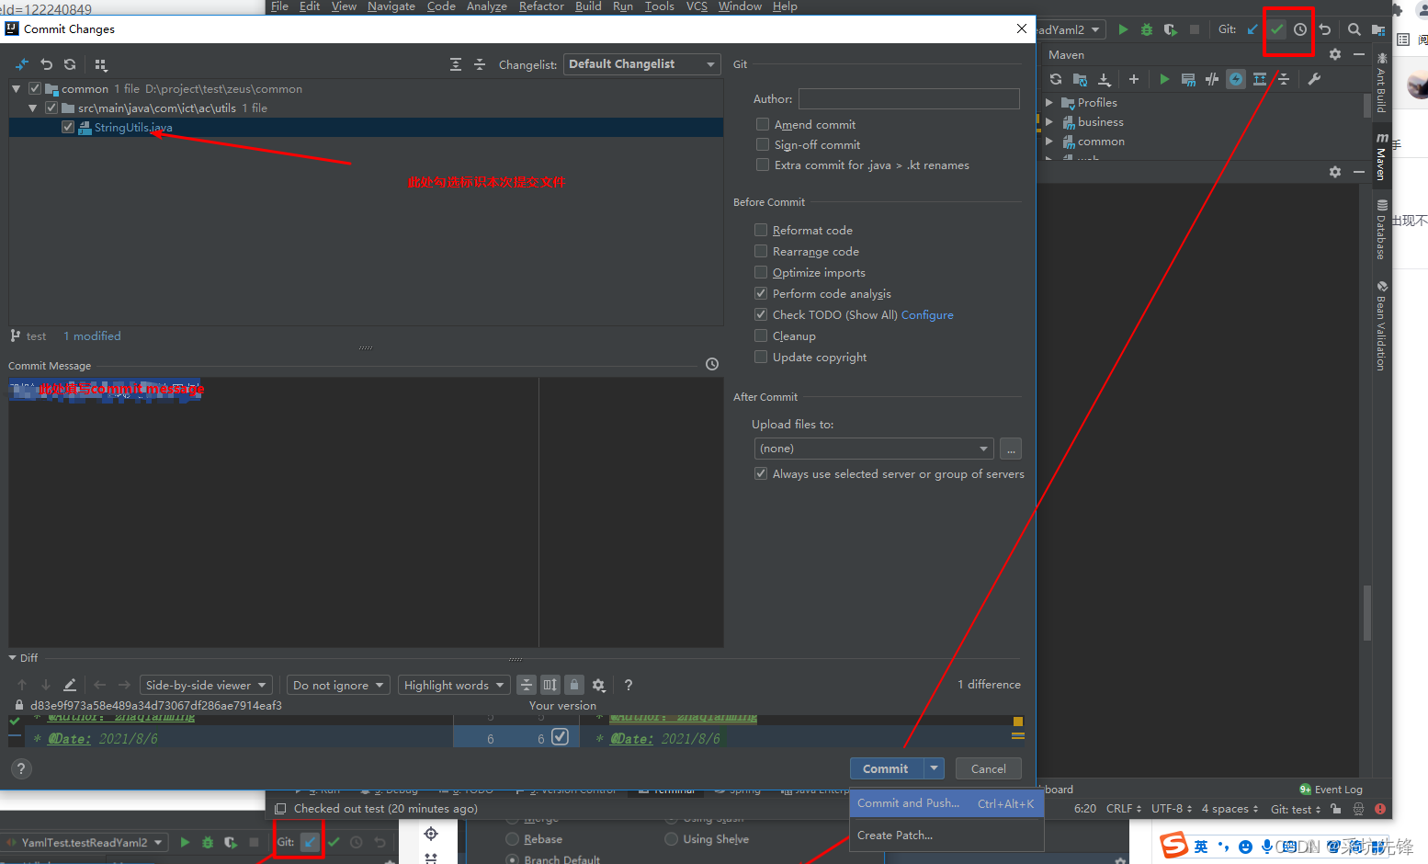Click Execute Maven Goal icon
The height and width of the screenshot is (864, 1428).
(1188, 79)
